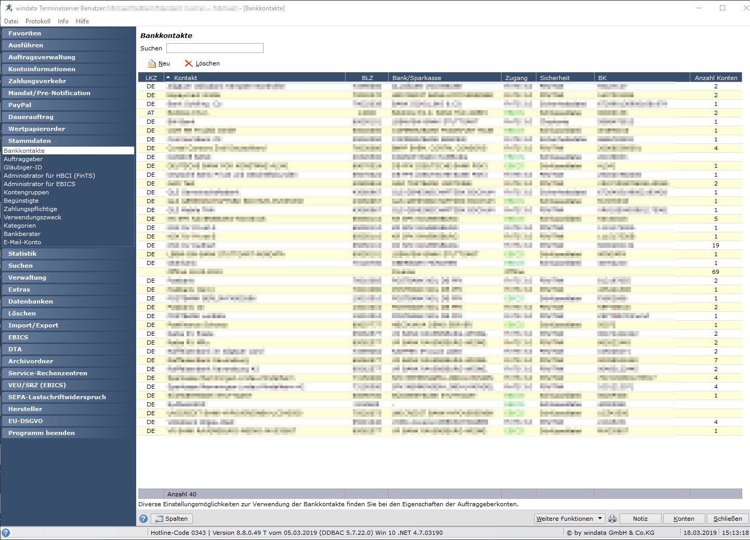Open the Datei menu

11,21
